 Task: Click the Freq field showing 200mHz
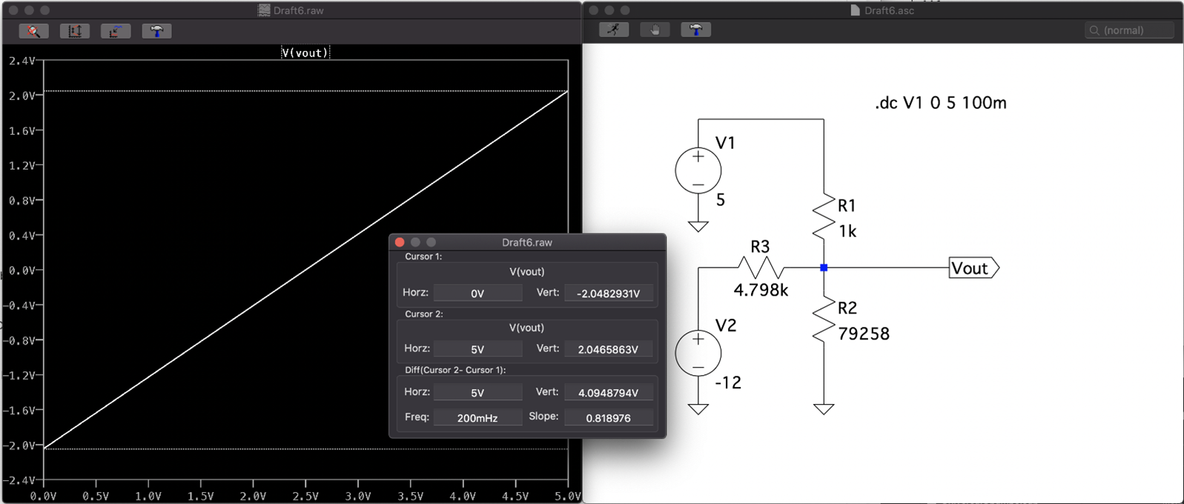[477, 418]
